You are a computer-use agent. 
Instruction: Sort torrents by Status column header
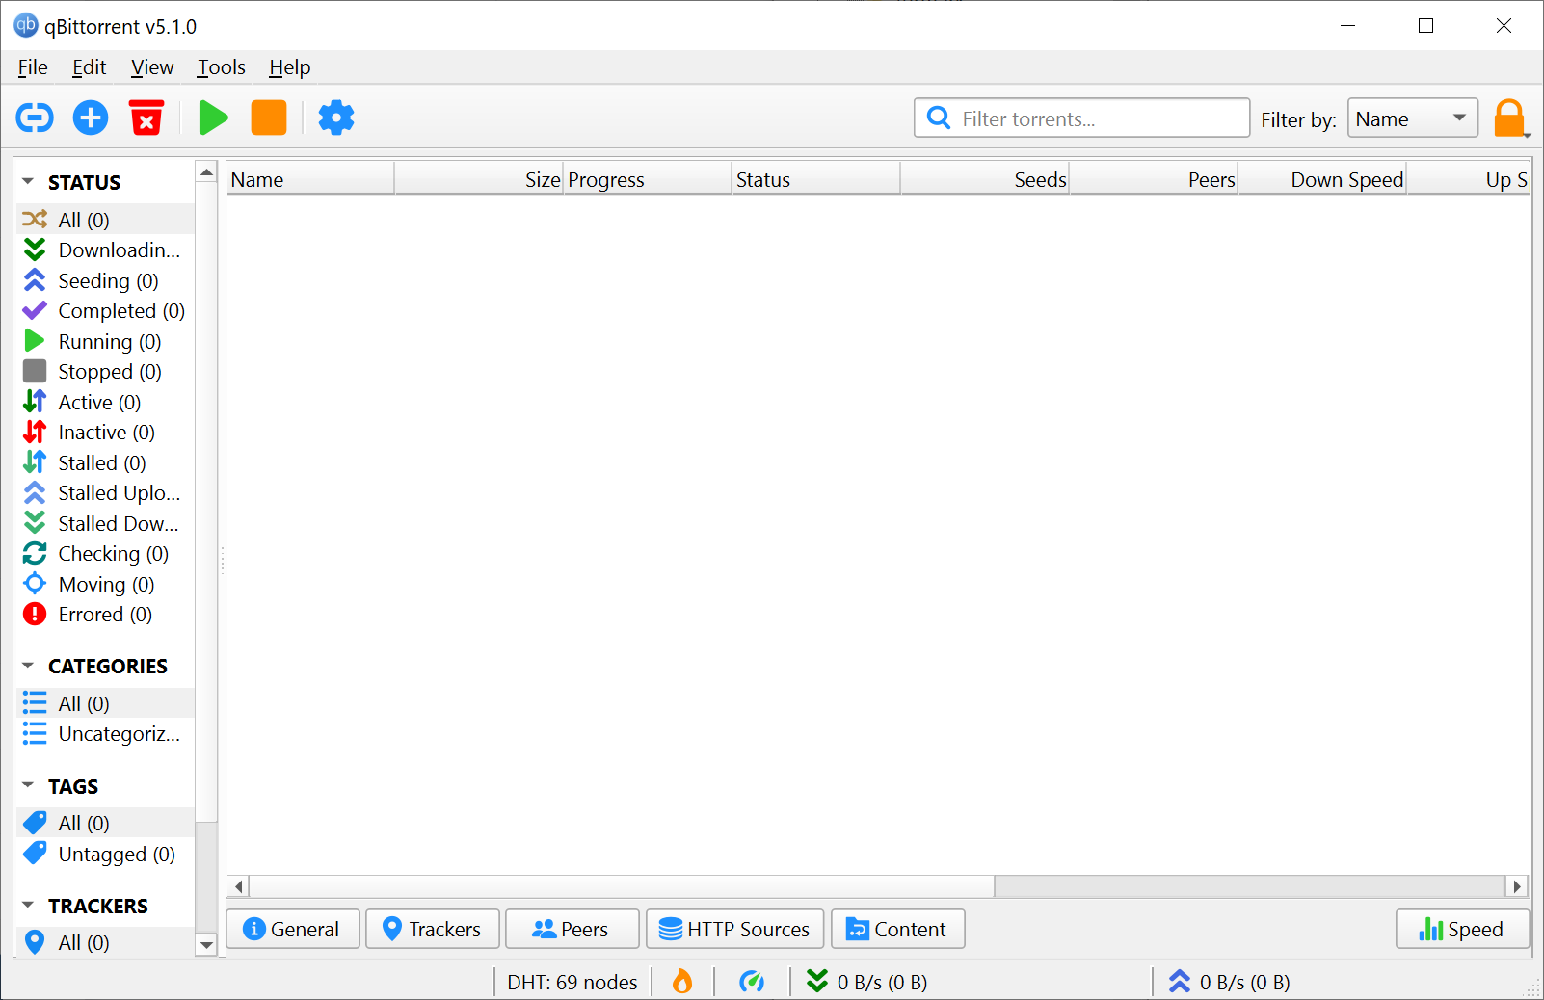pyautogui.click(x=816, y=179)
